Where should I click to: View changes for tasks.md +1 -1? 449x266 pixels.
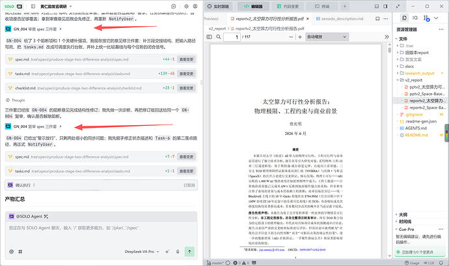point(186,171)
